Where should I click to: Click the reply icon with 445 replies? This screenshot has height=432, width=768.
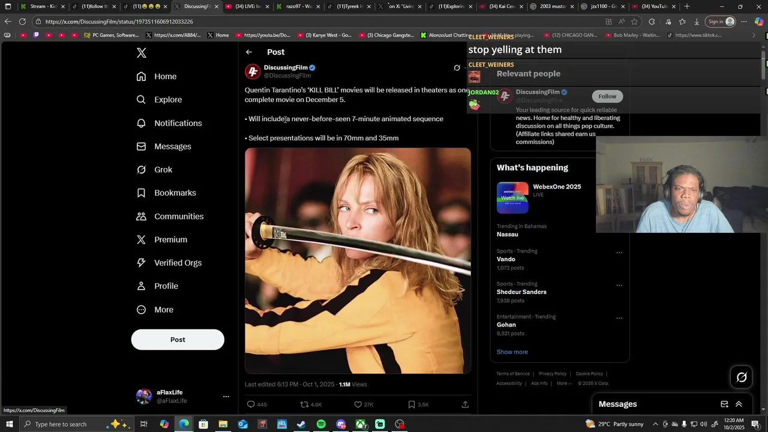251,404
